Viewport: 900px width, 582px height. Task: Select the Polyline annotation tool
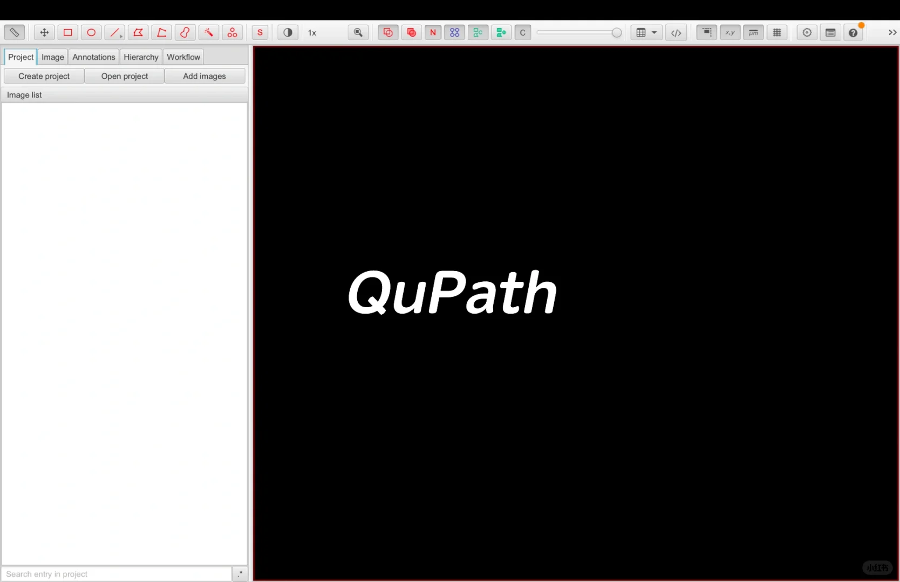tap(162, 33)
